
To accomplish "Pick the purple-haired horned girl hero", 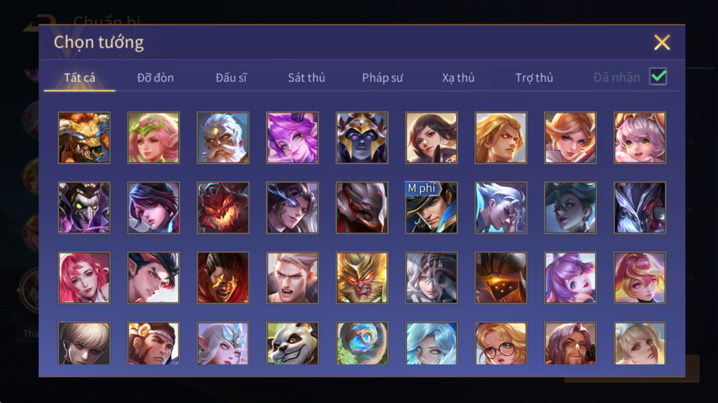I will 292,137.
